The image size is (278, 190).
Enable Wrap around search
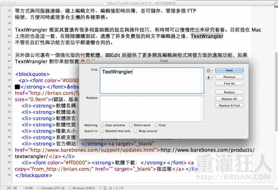[136, 131]
